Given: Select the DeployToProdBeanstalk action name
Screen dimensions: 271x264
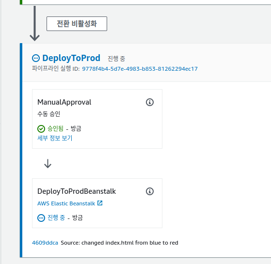Looking at the screenshot, I should (x=77, y=191).
